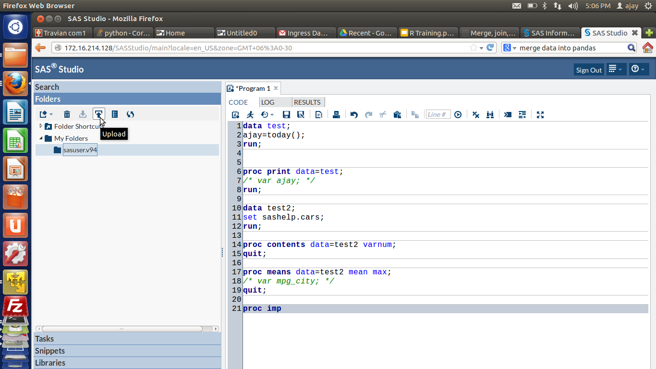Expand the Libraries section
Image resolution: width=656 pixels, height=369 pixels.
click(50, 363)
